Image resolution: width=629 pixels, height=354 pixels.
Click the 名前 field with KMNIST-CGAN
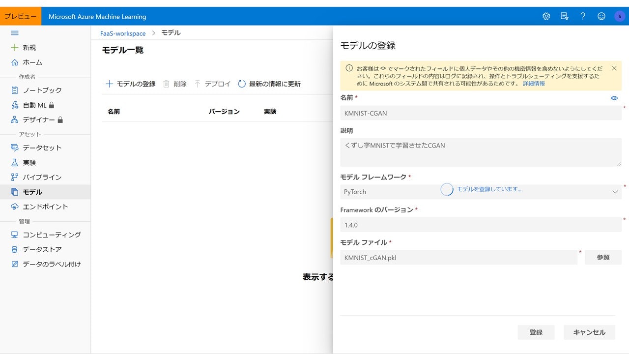481,113
